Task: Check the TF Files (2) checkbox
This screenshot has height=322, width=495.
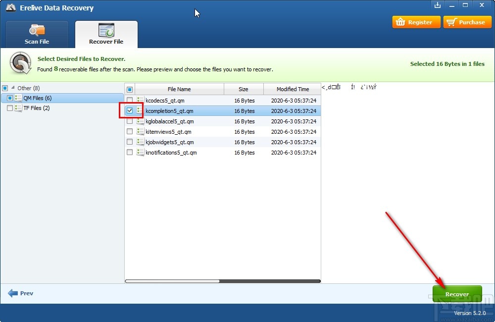Action: (10, 108)
